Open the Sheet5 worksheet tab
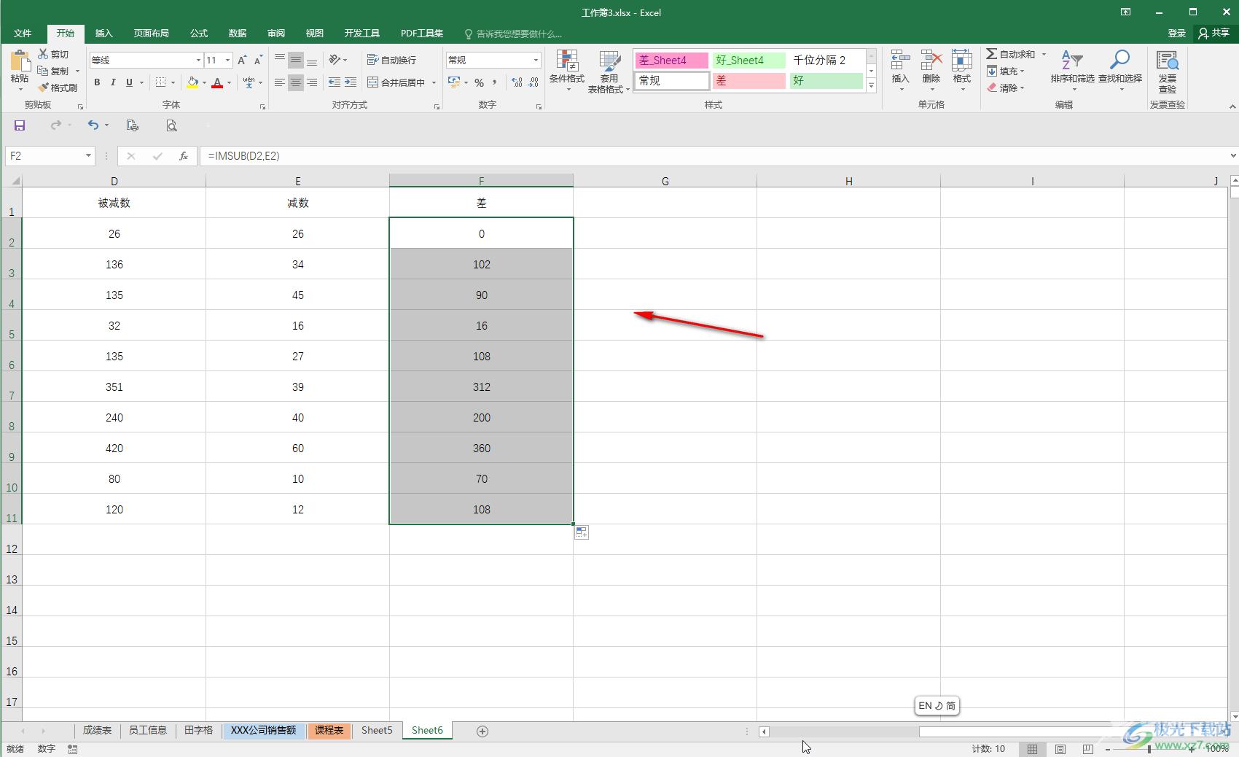The width and height of the screenshot is (1239, 757). (x=377, y=730)
